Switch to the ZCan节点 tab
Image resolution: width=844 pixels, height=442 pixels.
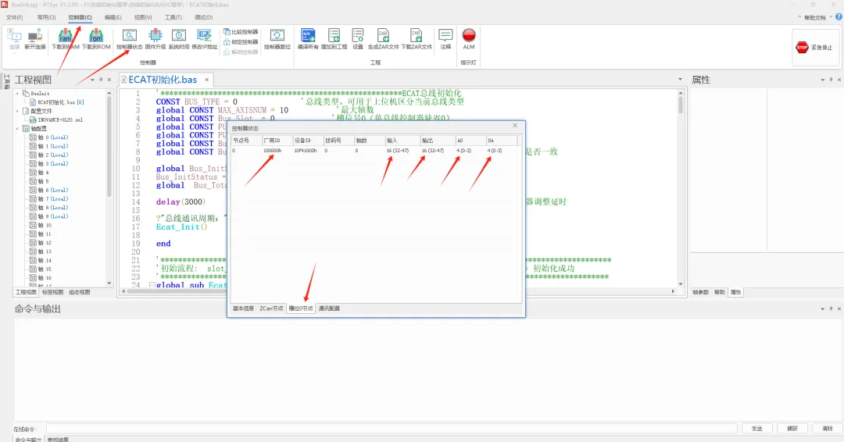point(271,308)
